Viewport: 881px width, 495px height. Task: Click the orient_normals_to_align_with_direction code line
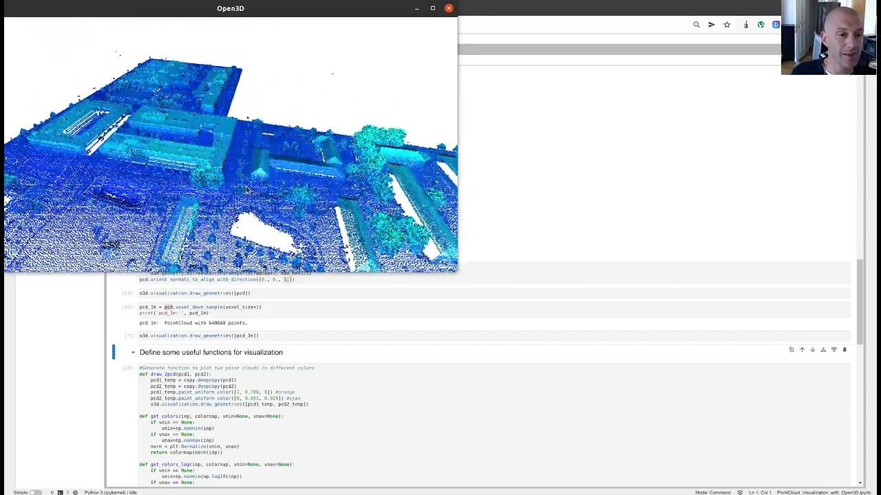click(x=217, y=280)
